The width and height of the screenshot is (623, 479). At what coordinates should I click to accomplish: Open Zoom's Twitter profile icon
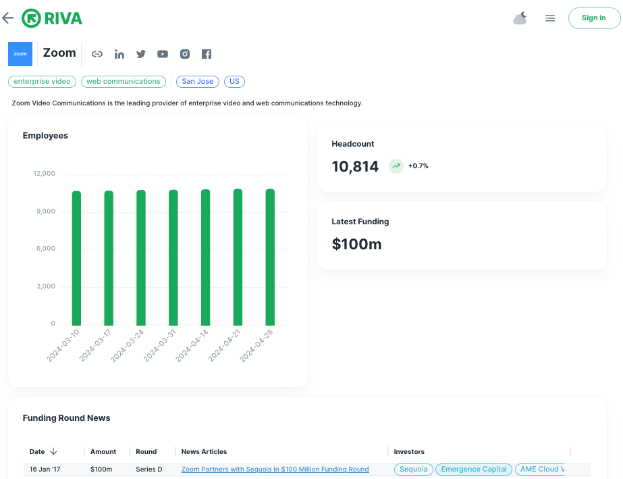[141, 54]
